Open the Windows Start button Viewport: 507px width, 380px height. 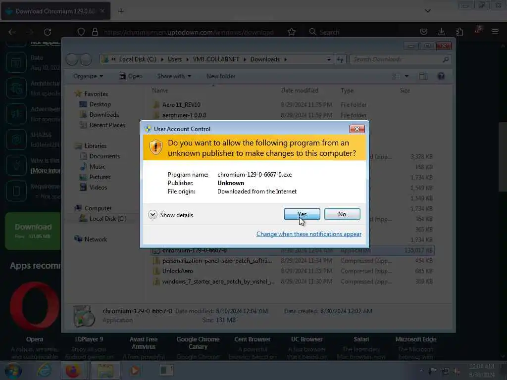tap(13, 370)
